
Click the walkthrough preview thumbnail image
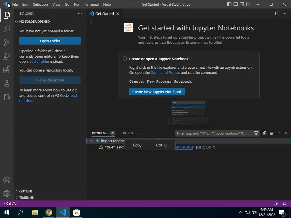pos(189,113)
